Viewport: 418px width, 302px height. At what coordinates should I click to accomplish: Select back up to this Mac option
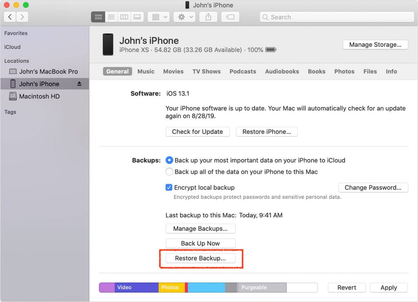(169, 172)
